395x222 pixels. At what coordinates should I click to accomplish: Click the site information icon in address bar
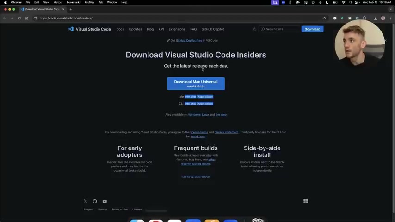click(x=36, y=18)
